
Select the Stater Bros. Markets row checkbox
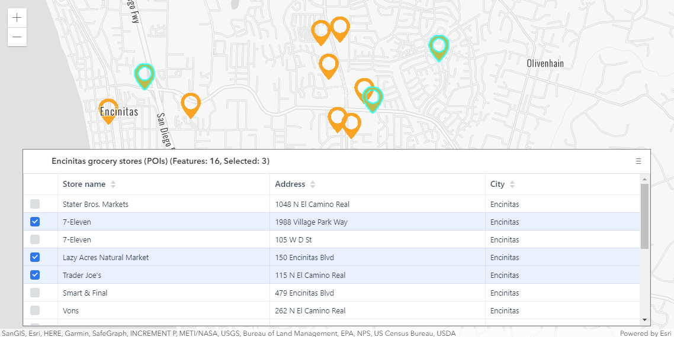tap(35, 204)
